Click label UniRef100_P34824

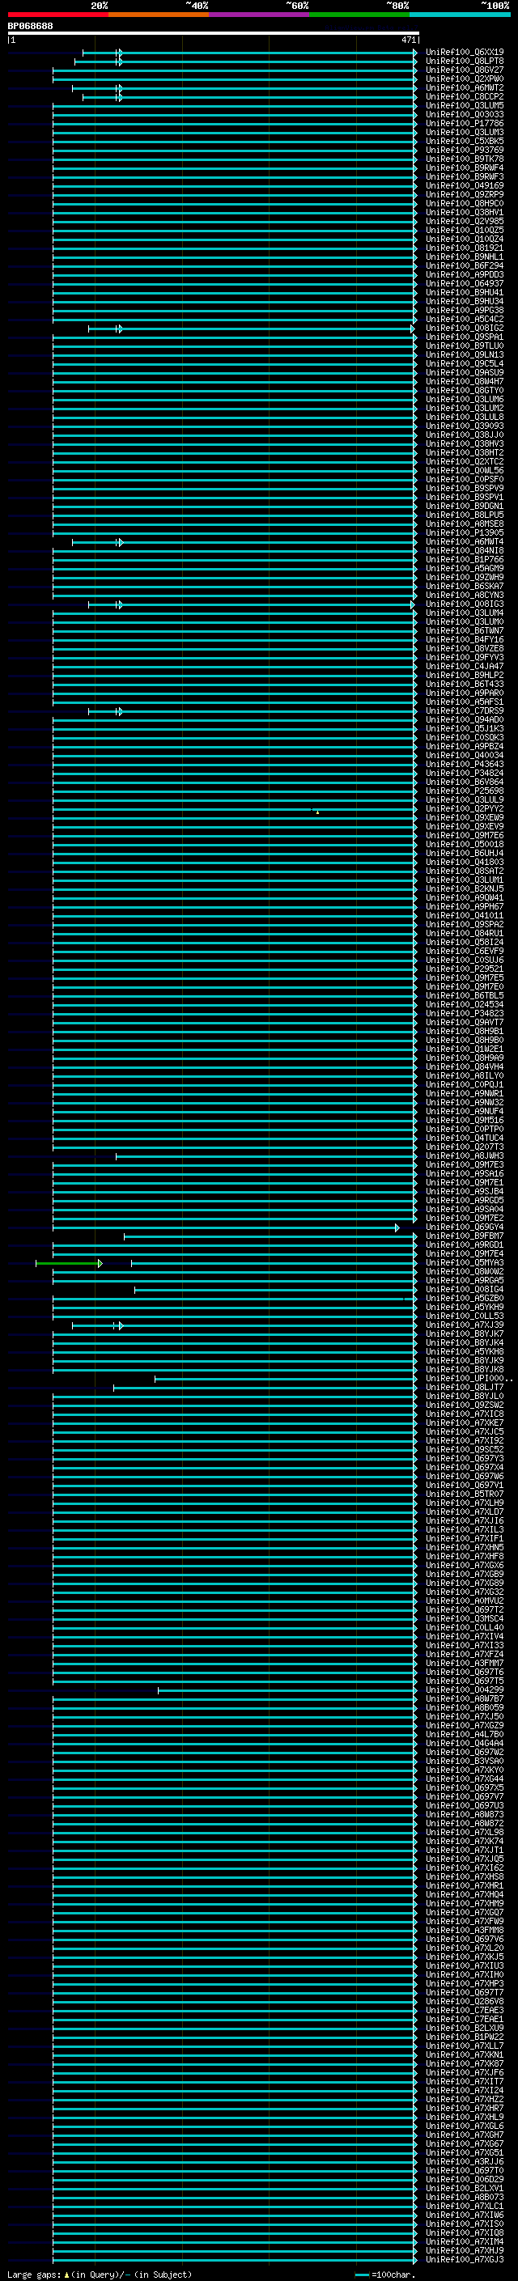click(x=465, y=773)
